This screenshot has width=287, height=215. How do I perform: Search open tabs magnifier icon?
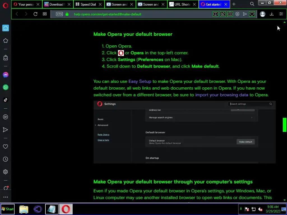point(252,4)
